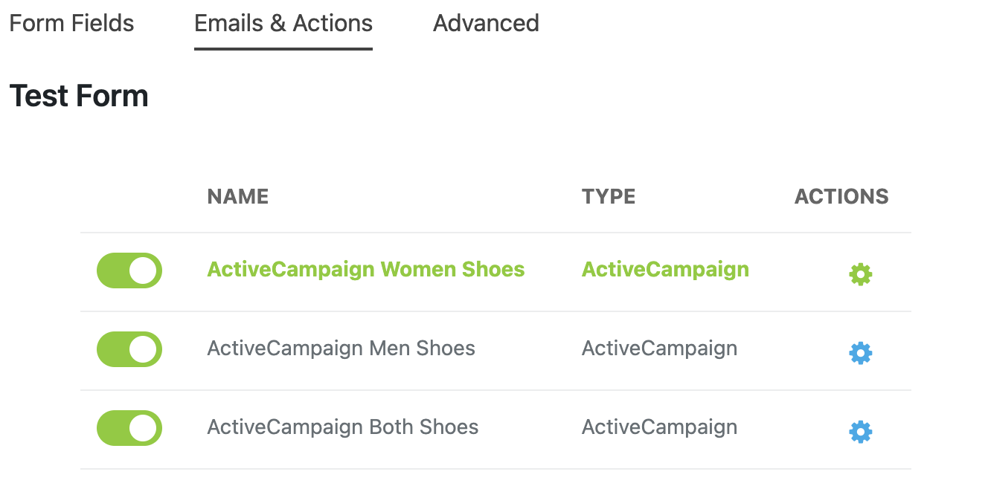
Task: Open settings gear for ActiveCampaign Both Shoes
Action: [860, 432]
